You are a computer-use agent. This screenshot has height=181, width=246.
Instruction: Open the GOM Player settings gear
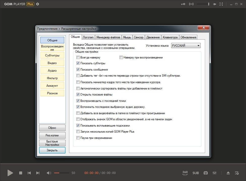[x=38, y=4]
